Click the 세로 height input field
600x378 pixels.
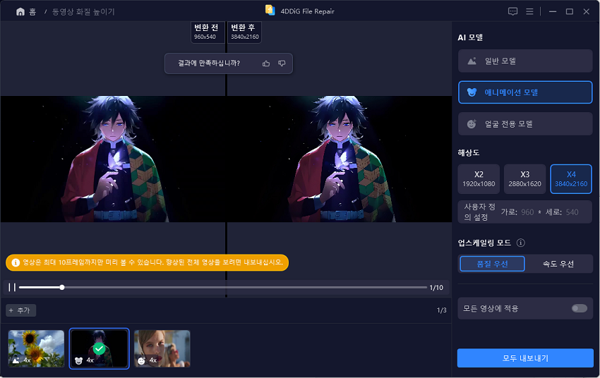tap(572, 212)
